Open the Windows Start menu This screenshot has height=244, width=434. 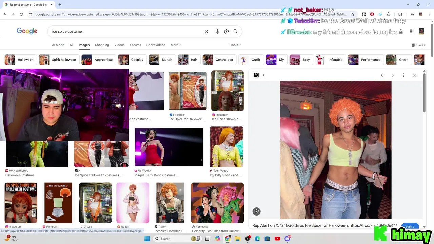pos(147,239)
